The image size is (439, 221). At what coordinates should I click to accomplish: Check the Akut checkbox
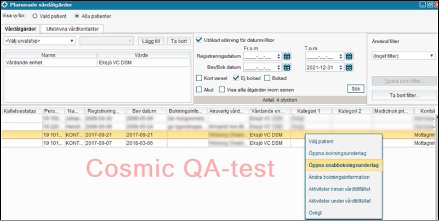pos(199,90)
